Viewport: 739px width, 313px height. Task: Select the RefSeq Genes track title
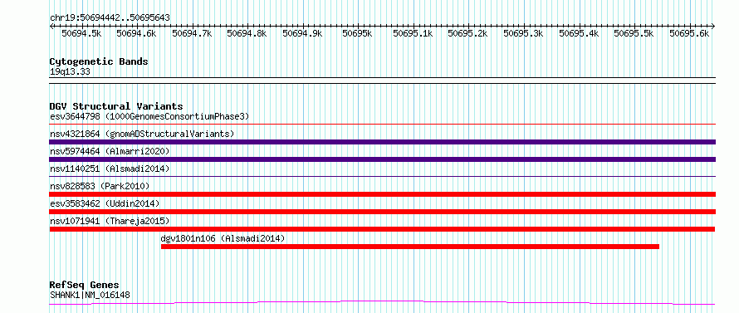85,286
